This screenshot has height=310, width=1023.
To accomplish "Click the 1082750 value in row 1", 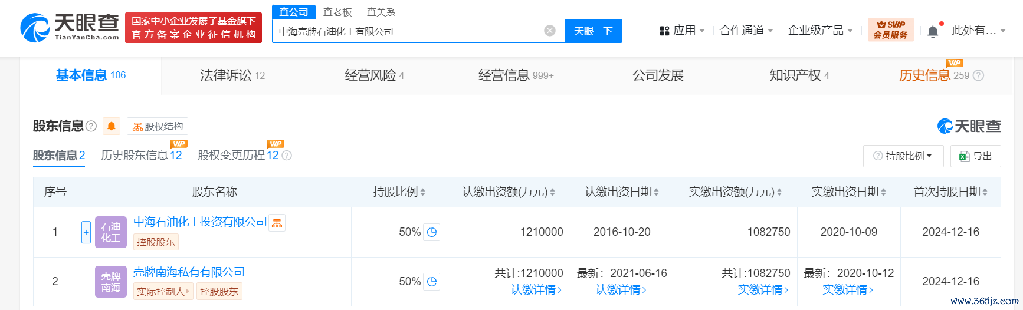I will click(x=769, y=232).
